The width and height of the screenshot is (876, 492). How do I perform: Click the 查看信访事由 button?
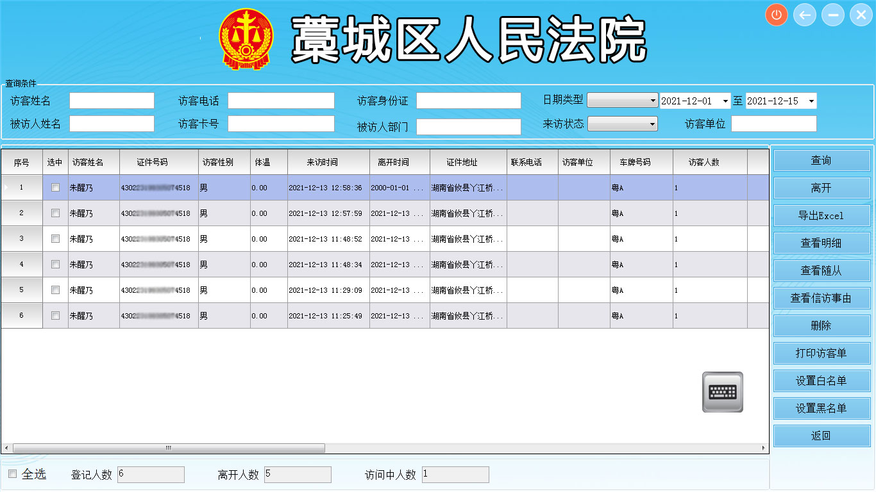click(821, 298)
